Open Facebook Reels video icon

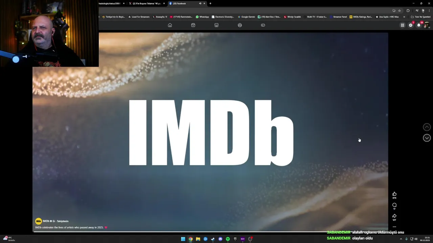[193, 25]
